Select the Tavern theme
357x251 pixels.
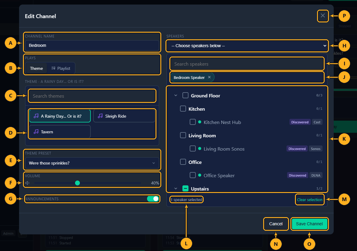tap(60, 132)
